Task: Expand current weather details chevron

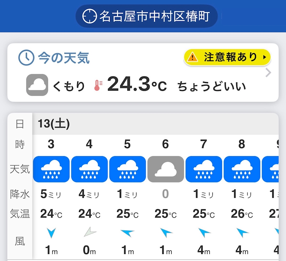Action: pos(268,73)
